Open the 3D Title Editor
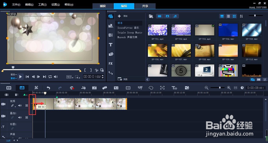 click(x=174, y=88)
